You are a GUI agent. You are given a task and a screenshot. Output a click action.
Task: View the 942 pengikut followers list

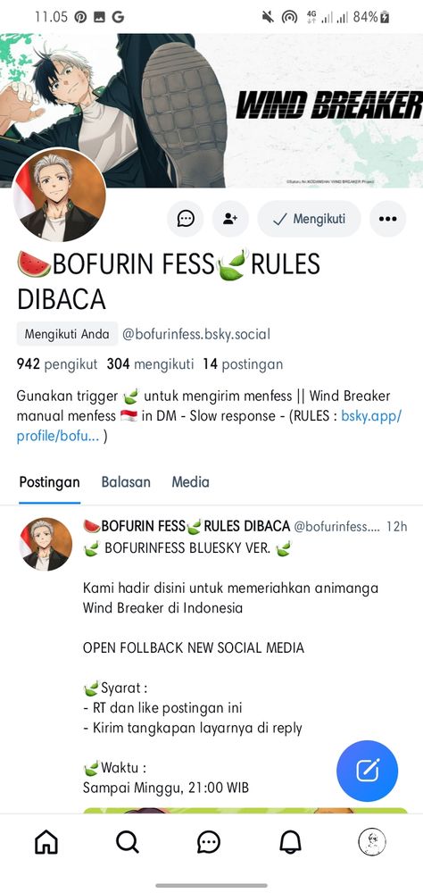(x=57, y=364)
